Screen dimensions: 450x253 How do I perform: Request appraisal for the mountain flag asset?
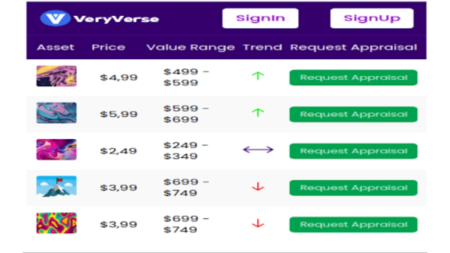coord(353,188)
